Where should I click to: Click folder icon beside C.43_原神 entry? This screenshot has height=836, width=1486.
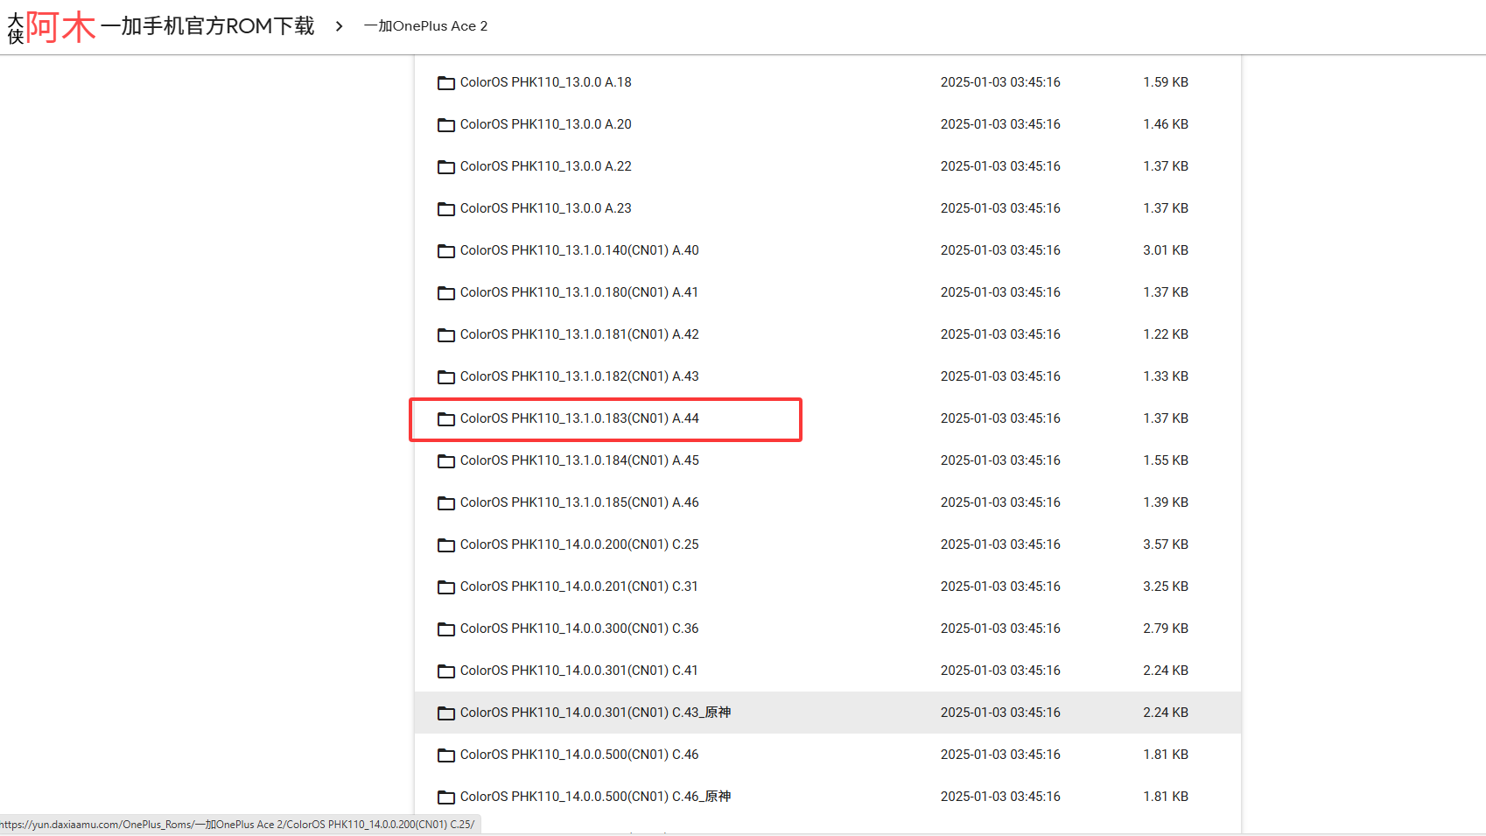pos(446,713)
